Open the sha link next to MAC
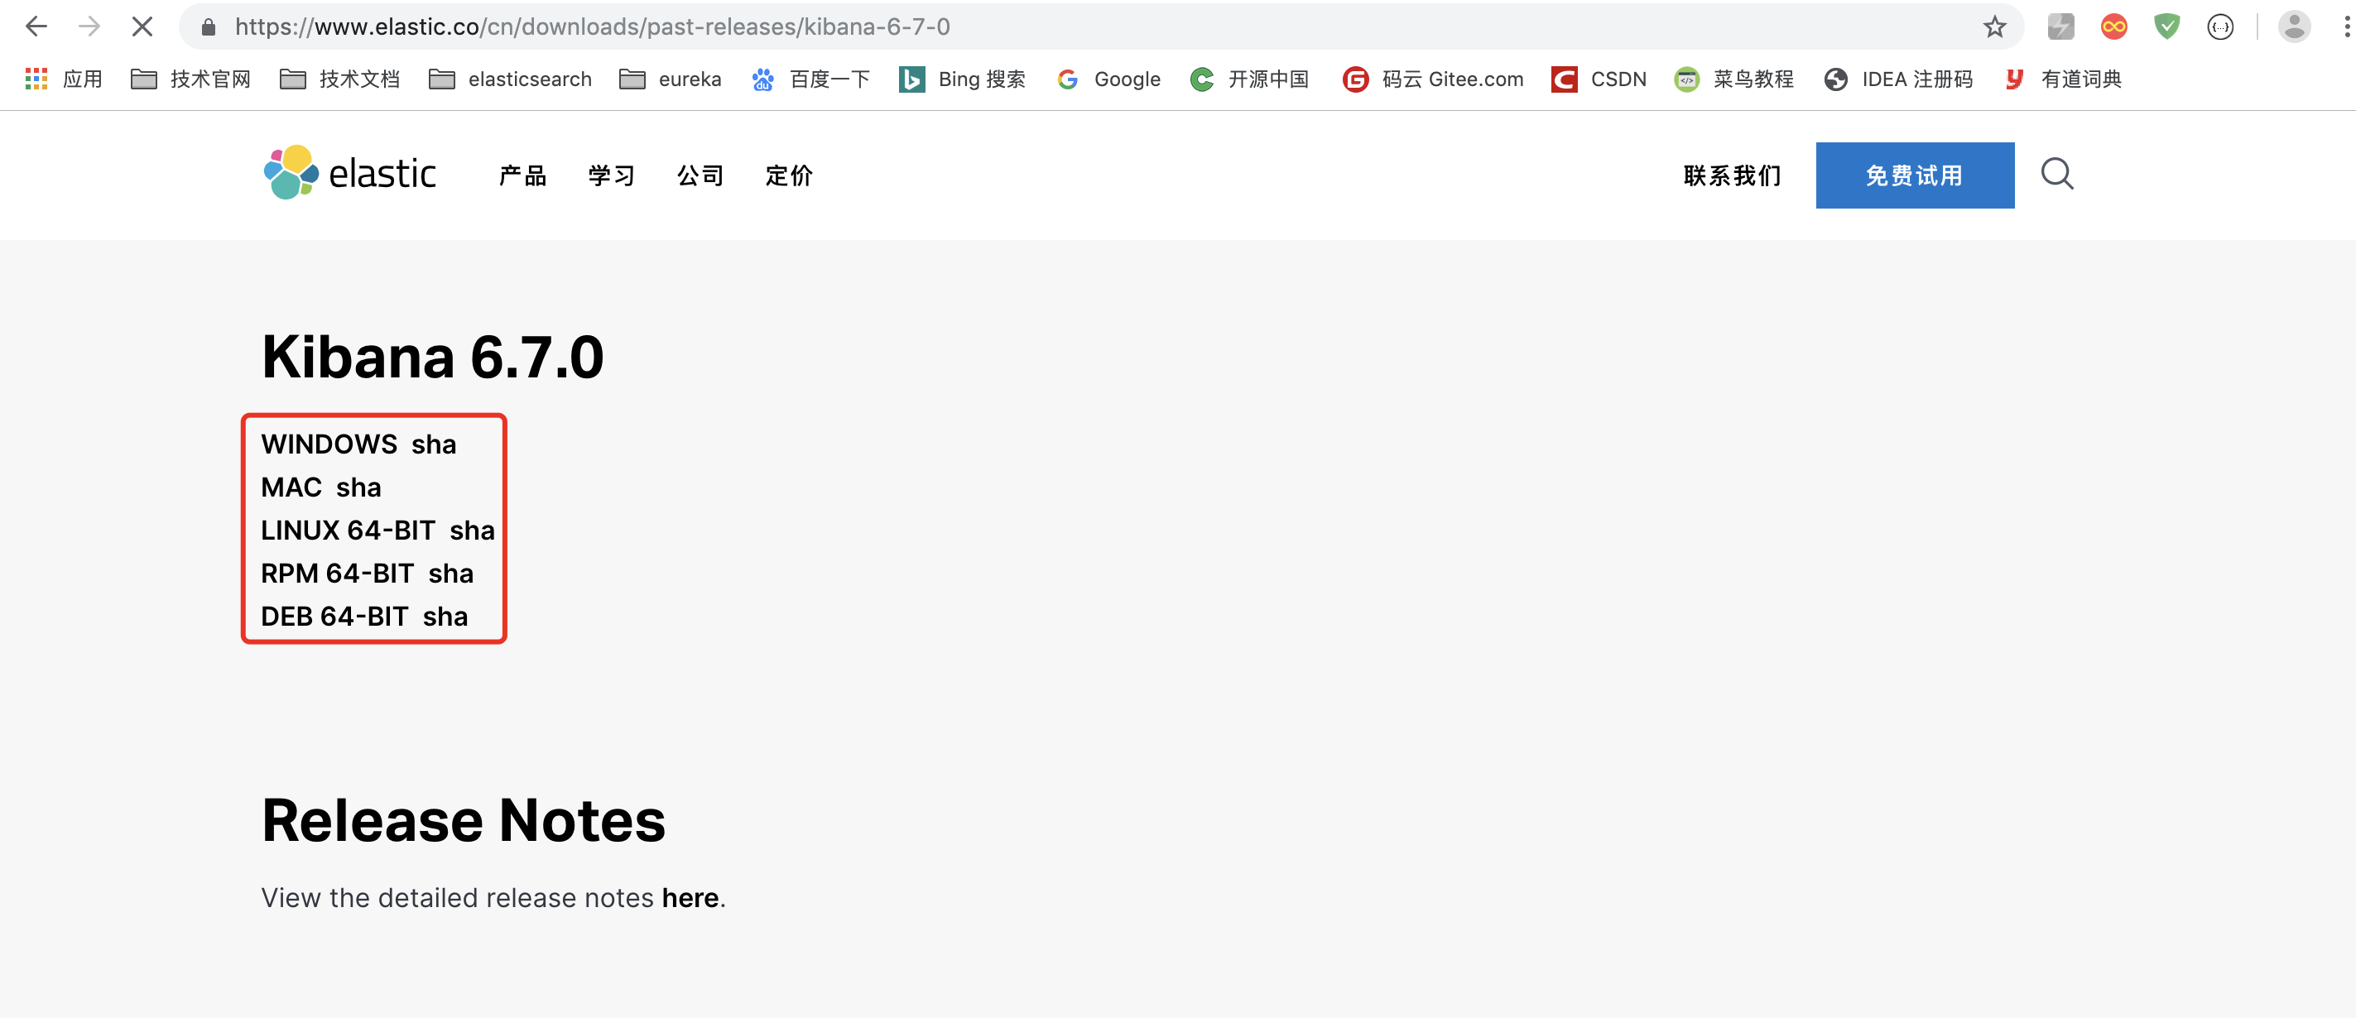 358,487
